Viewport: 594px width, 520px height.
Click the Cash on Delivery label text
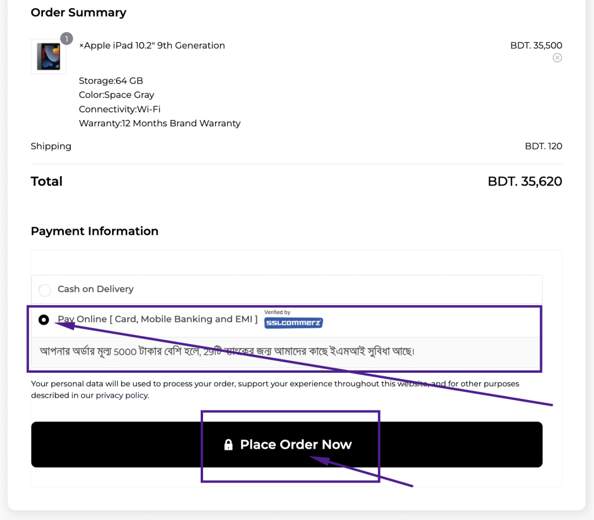96,289
